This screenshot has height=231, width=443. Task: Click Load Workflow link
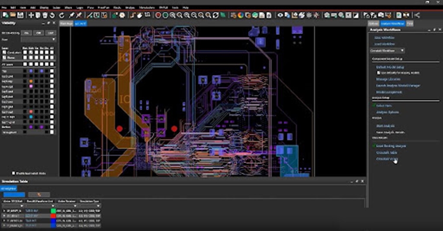tap(385, 44)
